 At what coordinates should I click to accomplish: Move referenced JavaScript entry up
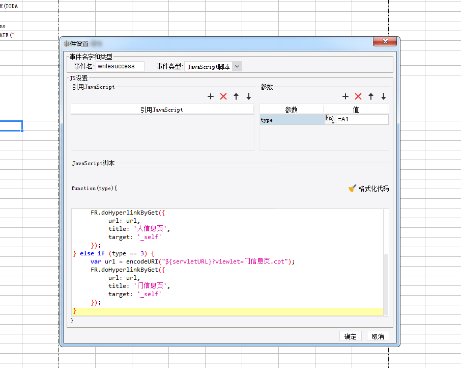236,96
